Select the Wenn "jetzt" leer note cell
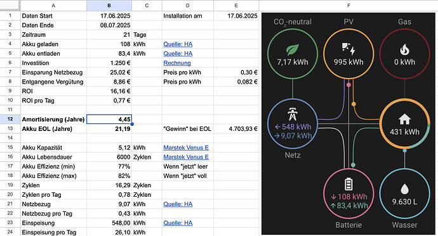438x236 pixels. (x=188, y=166)
